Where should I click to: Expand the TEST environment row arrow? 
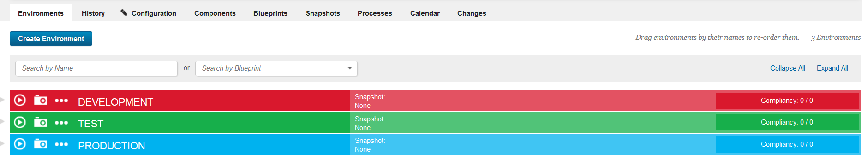click(2, 122)
